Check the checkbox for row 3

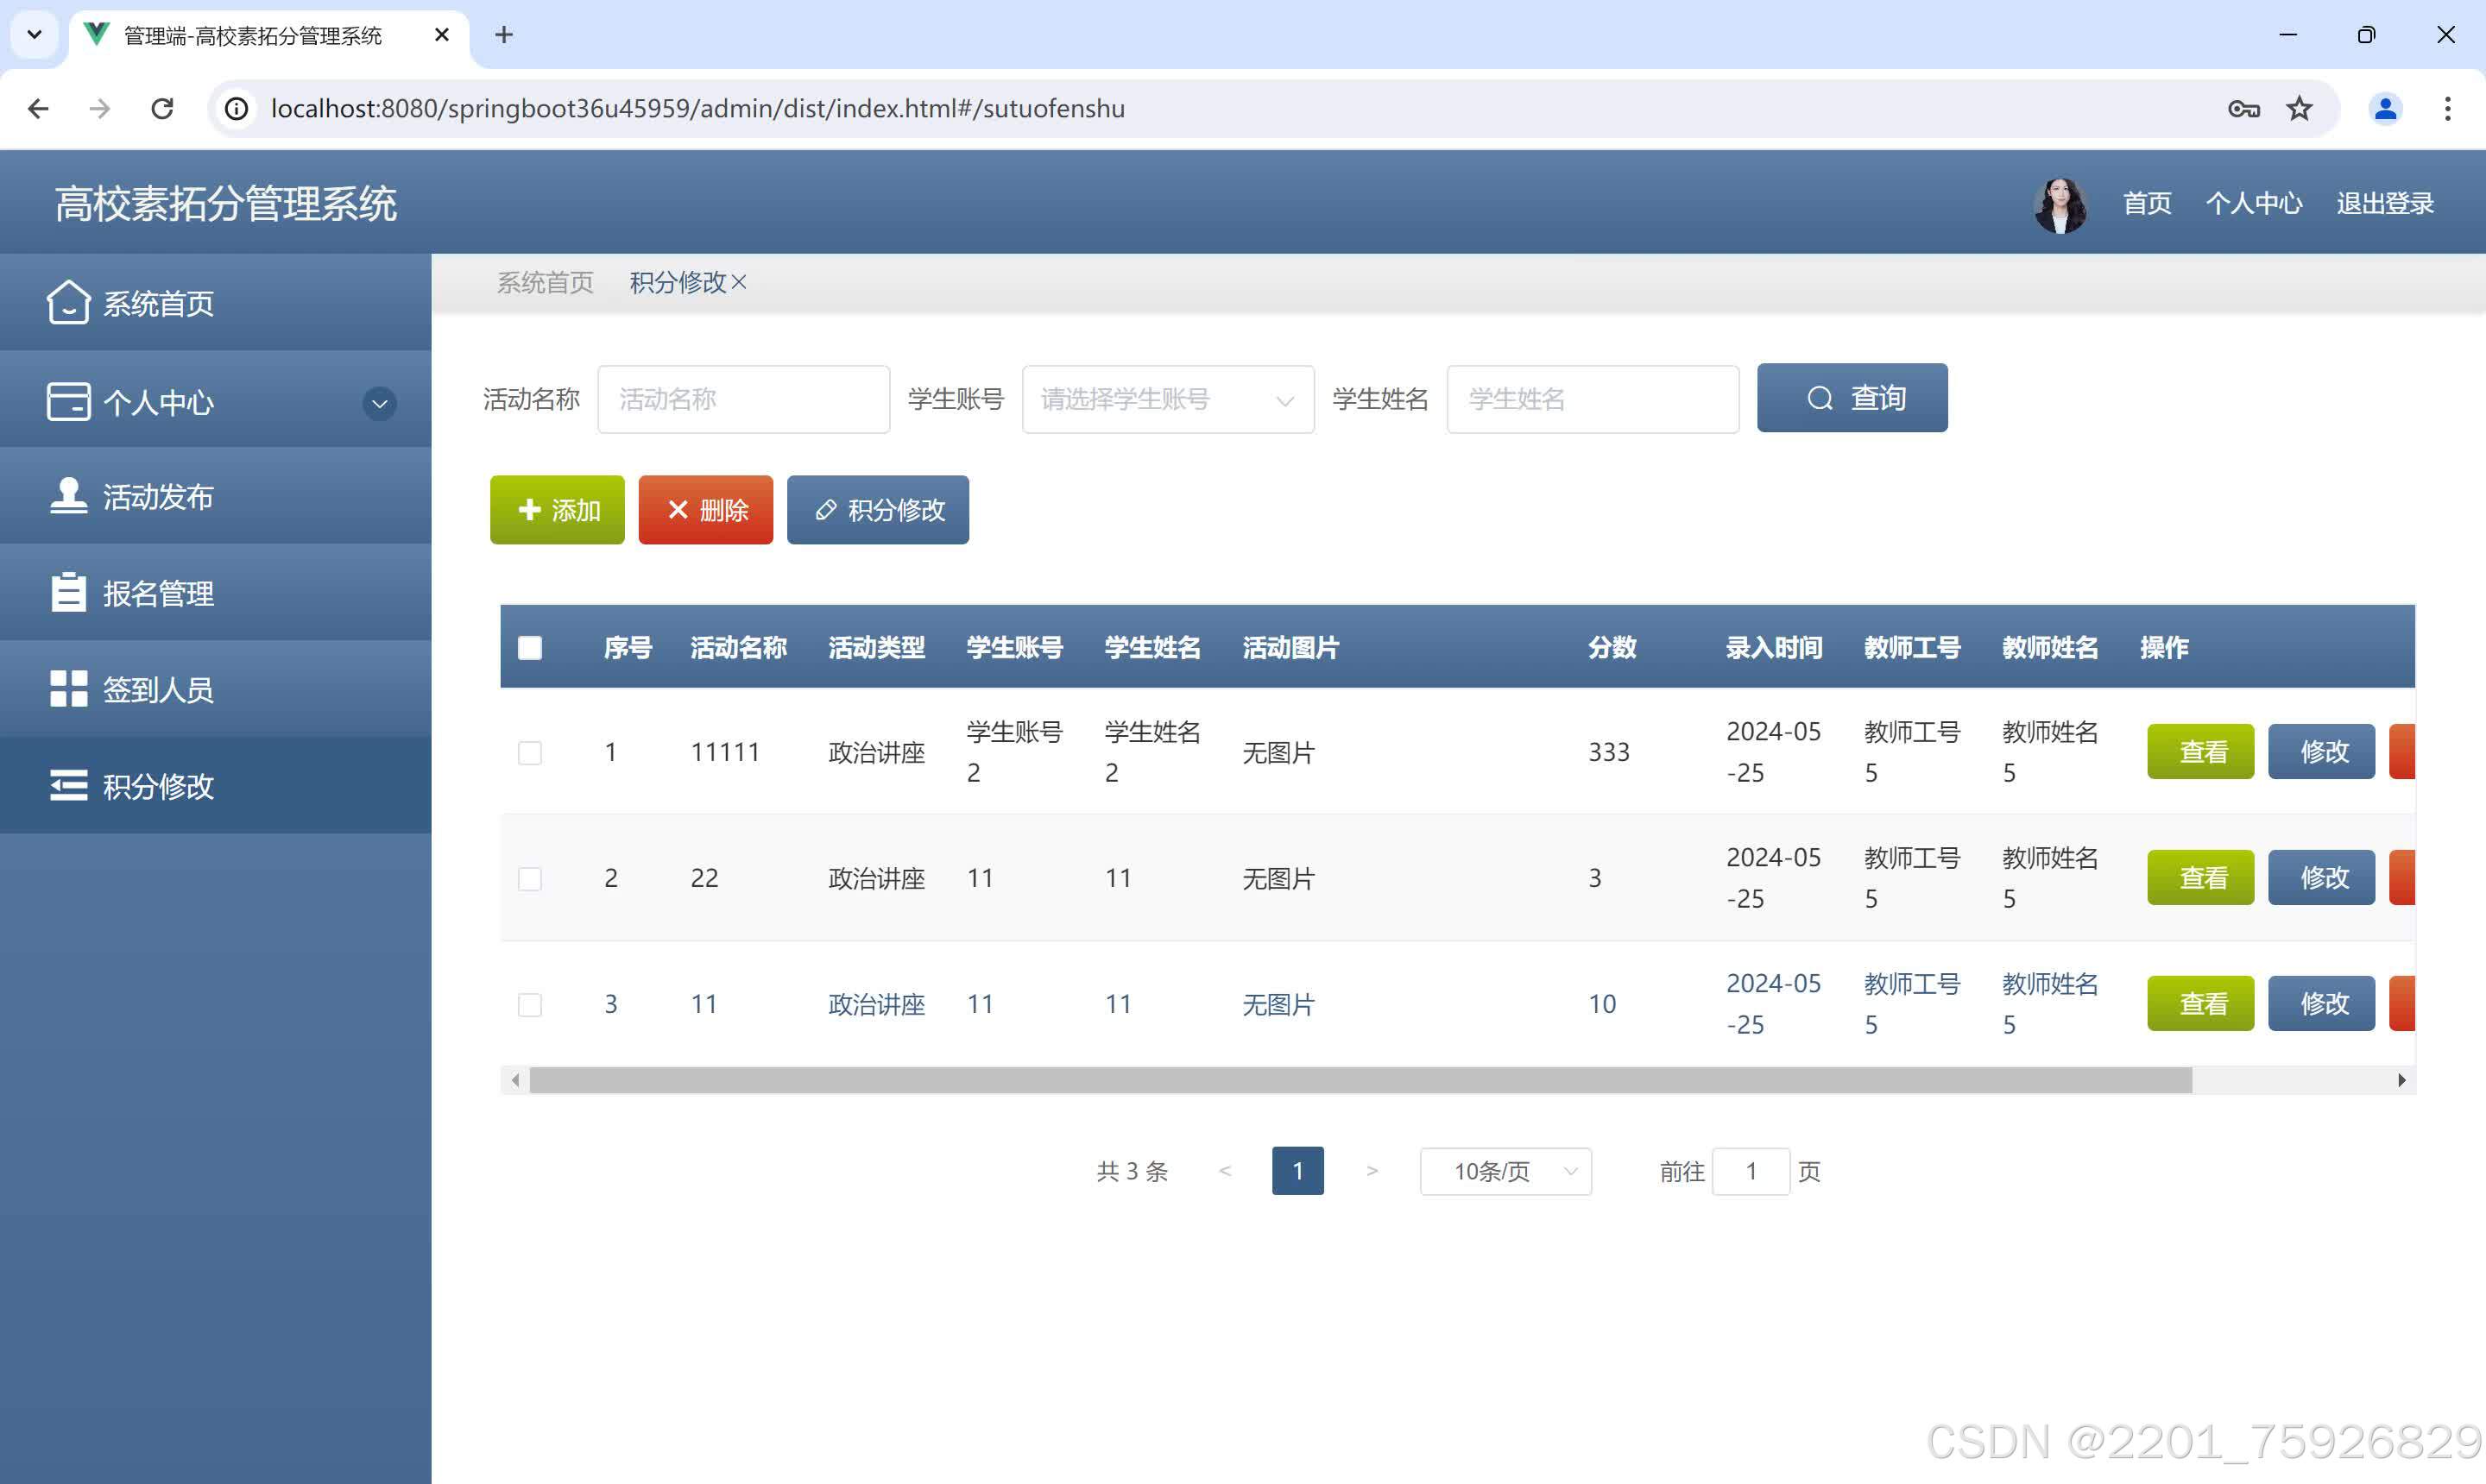click(x=530, y=1004)
